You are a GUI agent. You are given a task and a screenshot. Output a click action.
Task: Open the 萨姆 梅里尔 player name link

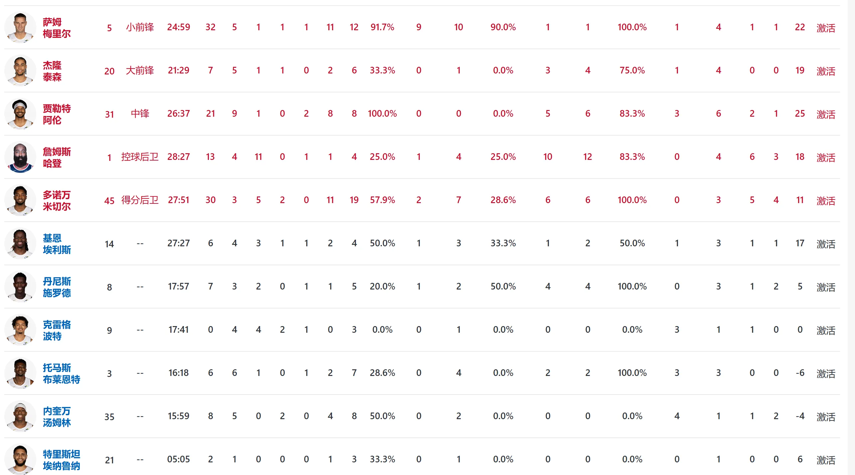tap(57, 28)
